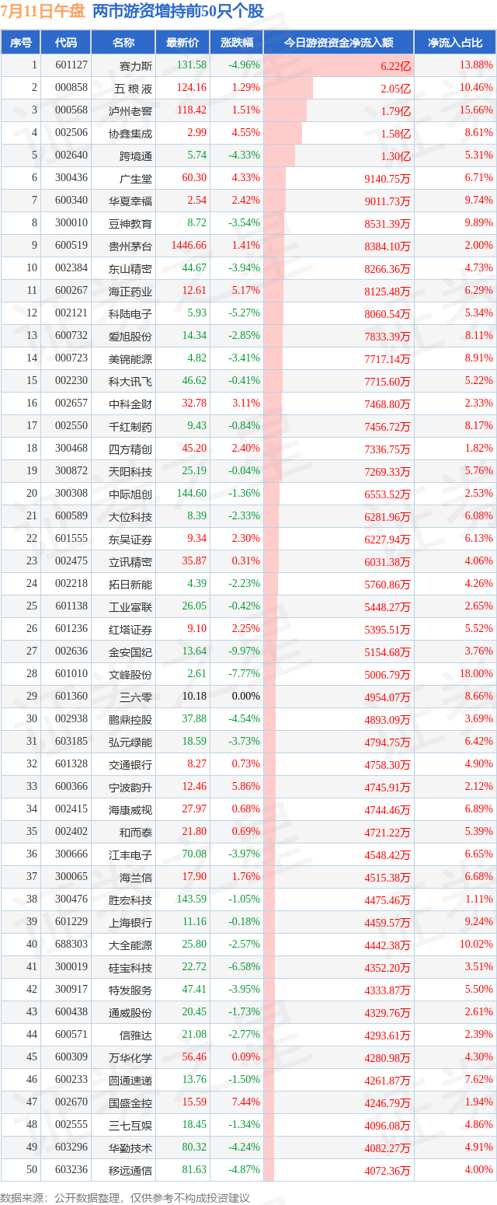The width and height of the screenshot is (497, 1205).
Task: Select stock name 江丰电子
Action: click(130, 855)
